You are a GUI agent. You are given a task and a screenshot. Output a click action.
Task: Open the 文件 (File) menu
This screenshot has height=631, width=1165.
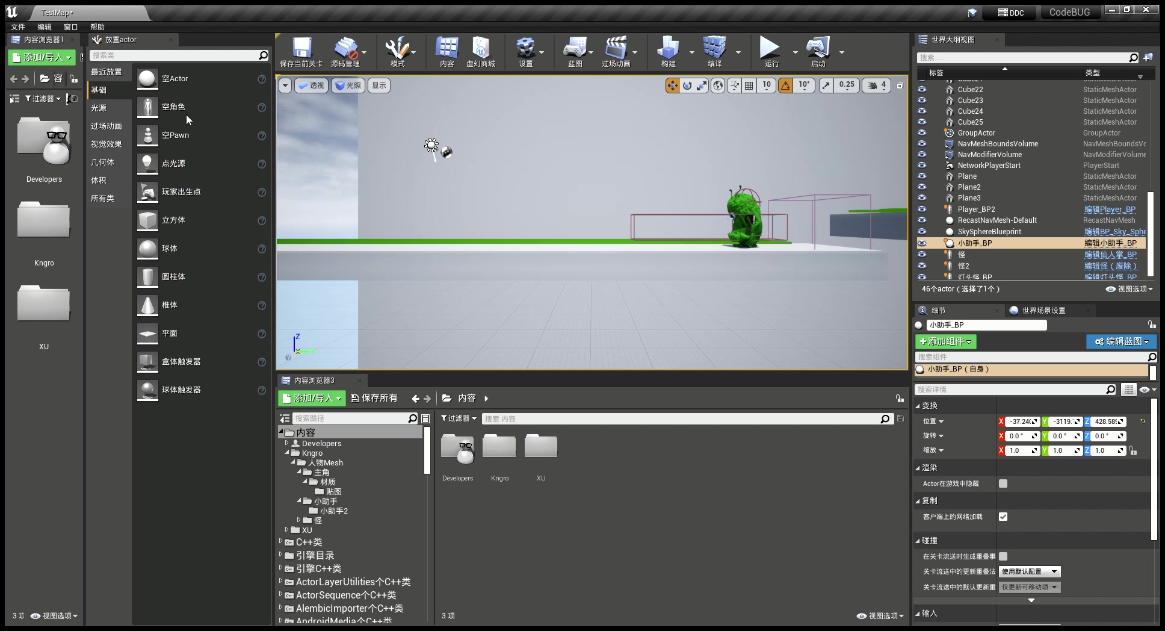pos(18,27)
